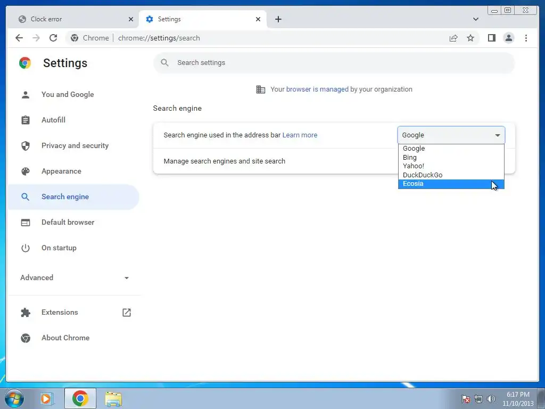Bookmark this page with the star icon
The width and height of the screenshot is (545, 409).
(x=470, y=38)
